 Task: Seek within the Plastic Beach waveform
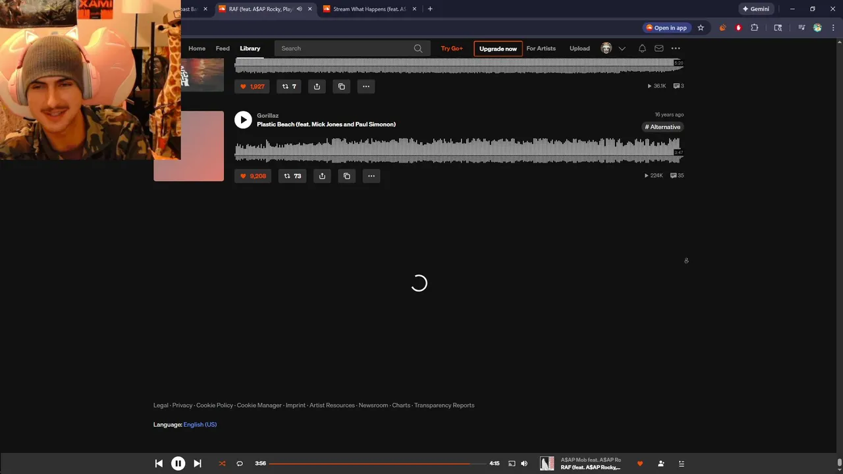pos(459,150)
